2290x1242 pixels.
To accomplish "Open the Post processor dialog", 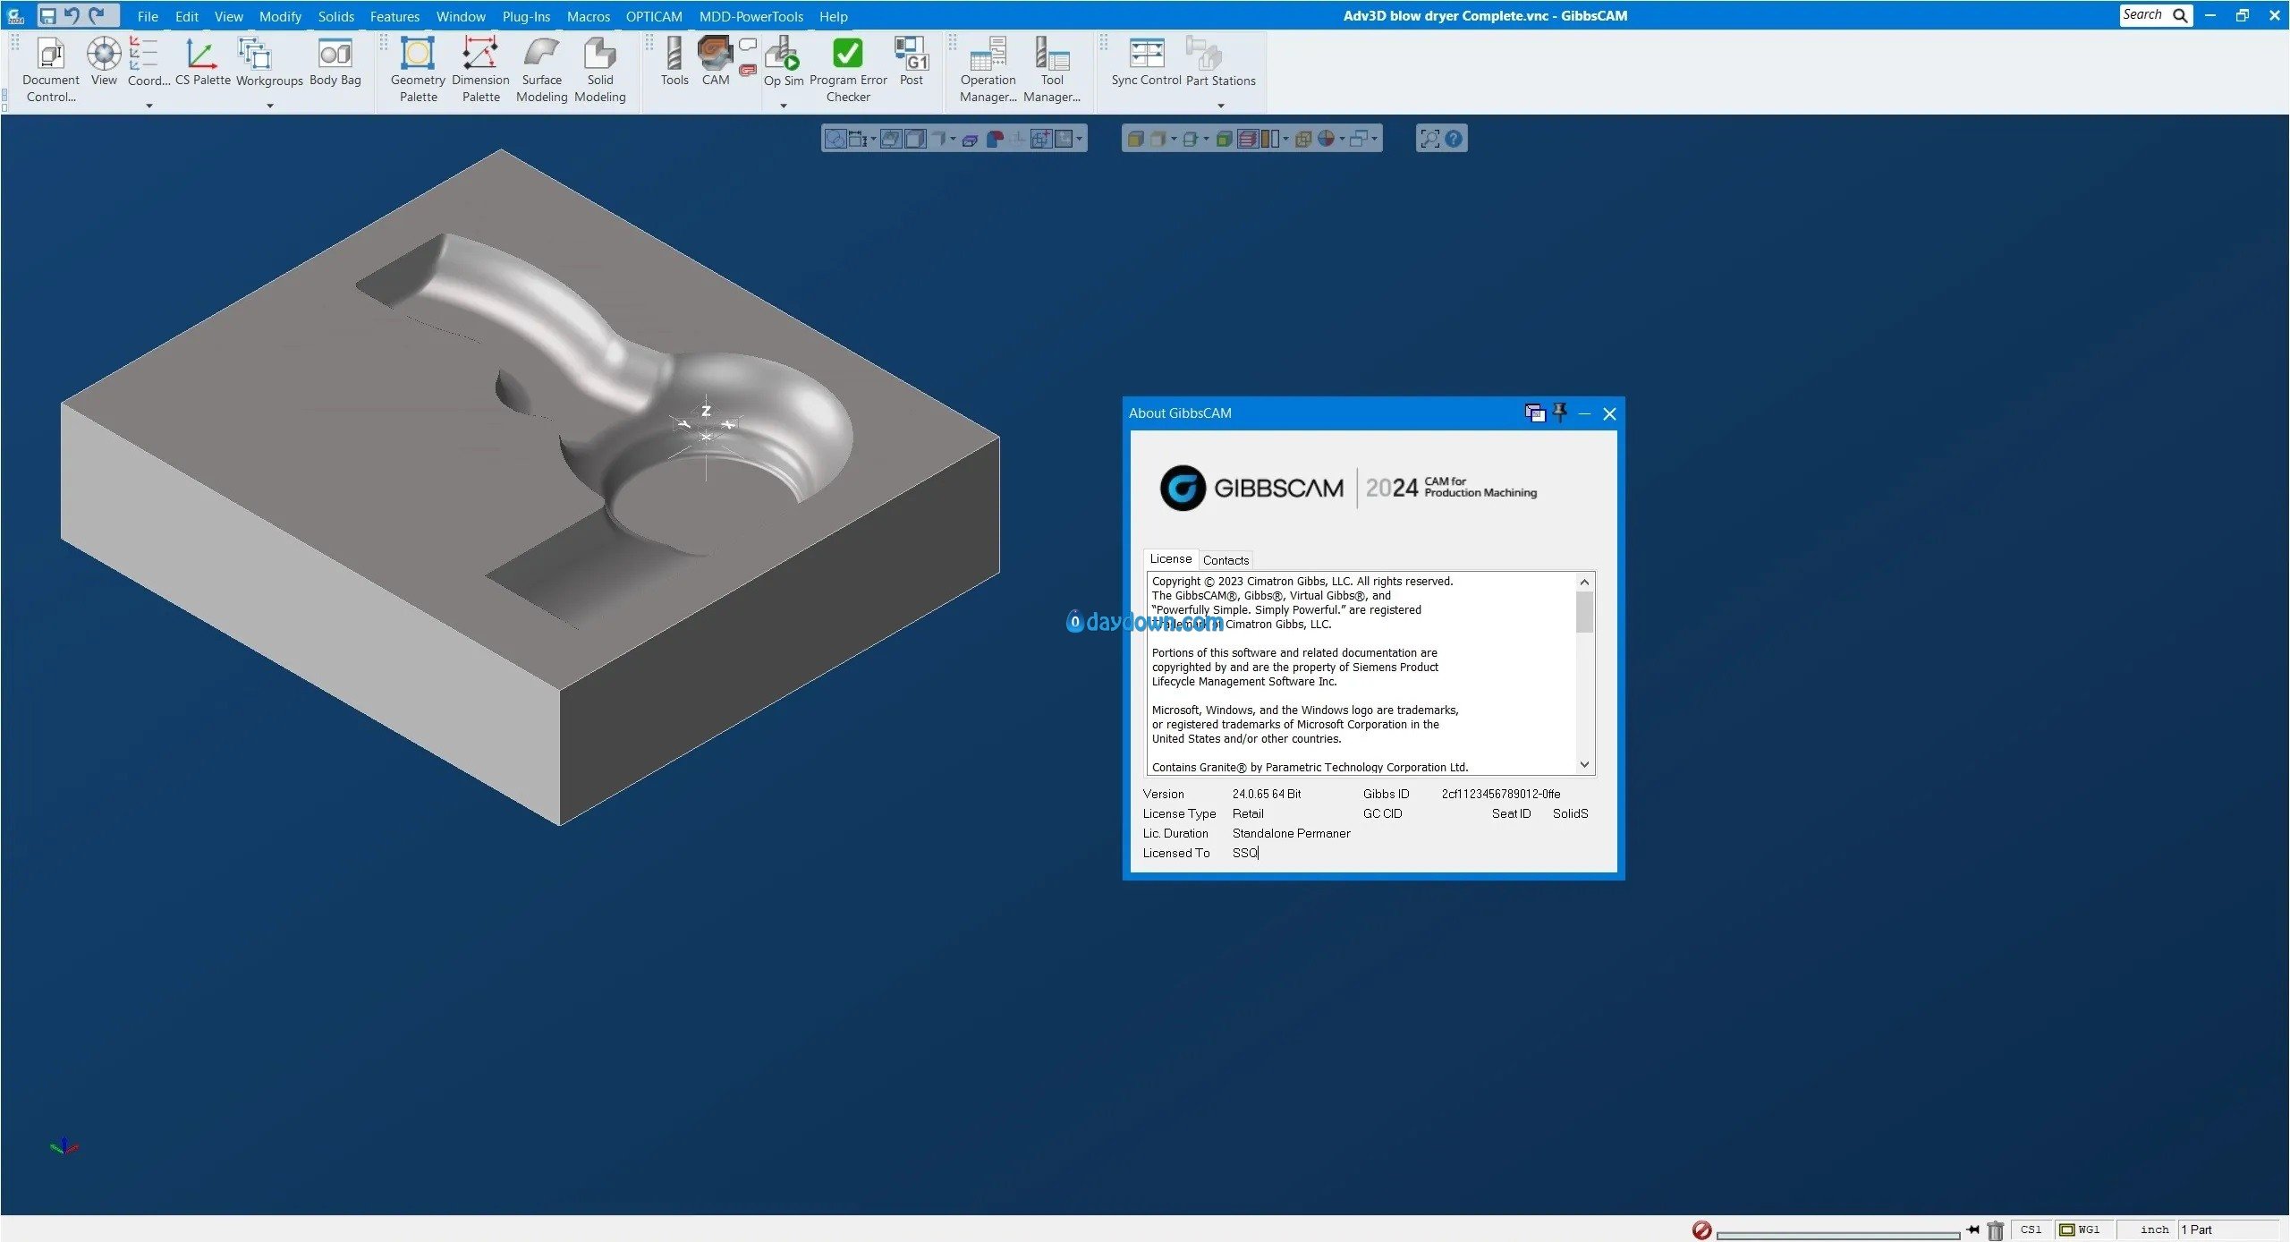I will click(912, 63).
